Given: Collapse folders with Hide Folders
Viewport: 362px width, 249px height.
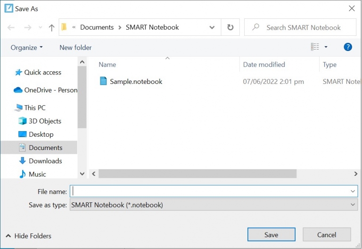Looking at the screenshot, I should click(x=28, y=236).
